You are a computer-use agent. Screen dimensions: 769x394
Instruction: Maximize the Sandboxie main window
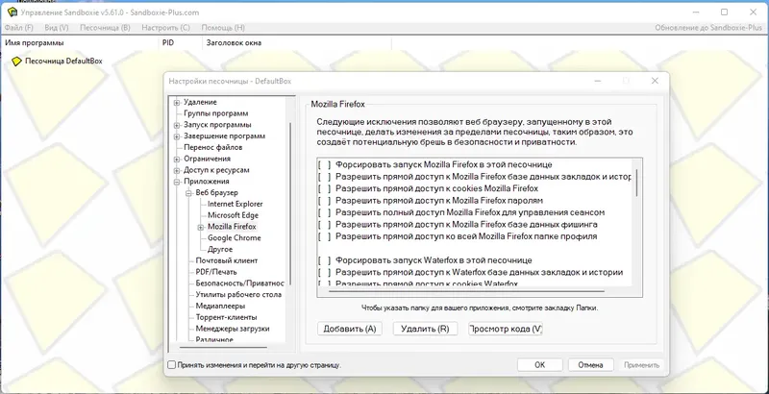[724, 12]
